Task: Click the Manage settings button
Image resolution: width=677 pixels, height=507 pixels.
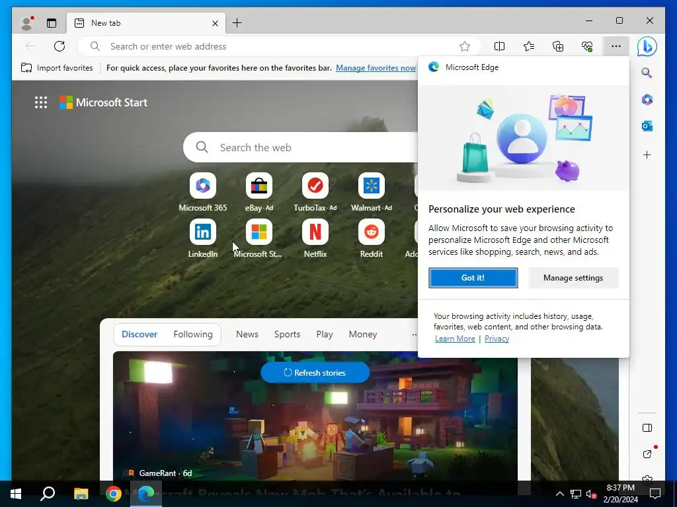Action: tap(573, 278)
